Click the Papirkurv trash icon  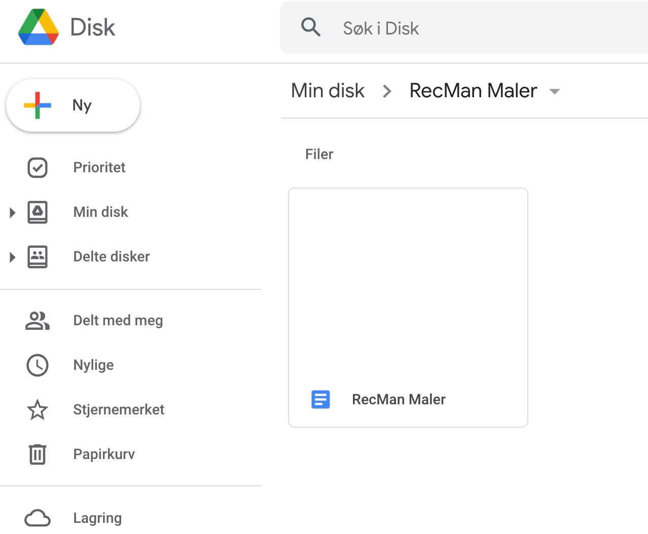[38, 454]
